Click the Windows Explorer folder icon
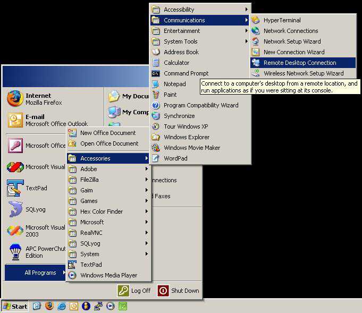The width and height of the screenshot is (362, 313). 156,137
